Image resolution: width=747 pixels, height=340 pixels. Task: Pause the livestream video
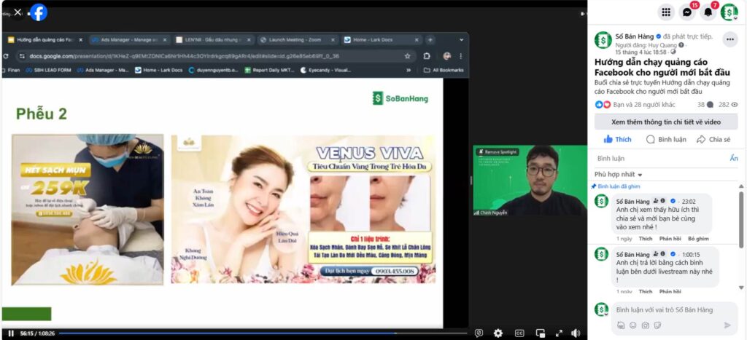point(10,333)
